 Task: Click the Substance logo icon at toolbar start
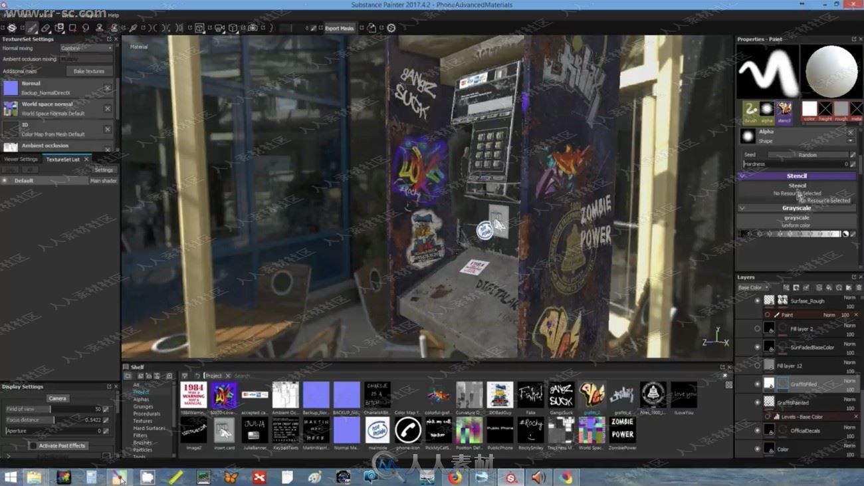[x=12, y=28]
